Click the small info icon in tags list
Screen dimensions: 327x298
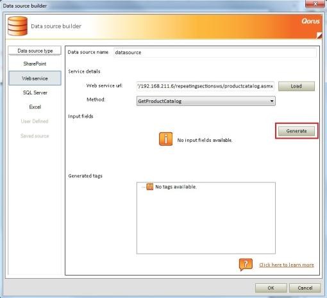pos(149,187)
